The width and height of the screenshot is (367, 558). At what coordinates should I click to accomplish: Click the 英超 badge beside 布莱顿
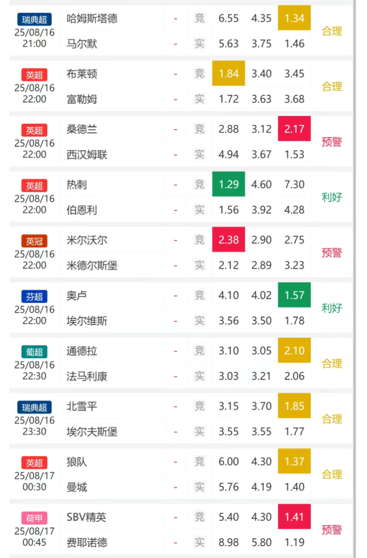(x=35, y=75)
